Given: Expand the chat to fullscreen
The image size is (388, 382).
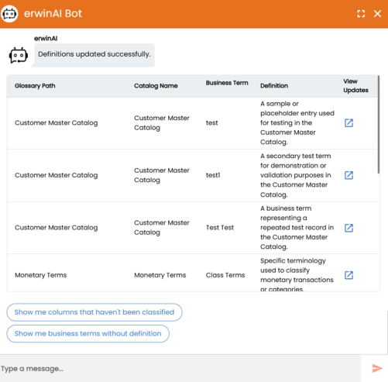Looking at the screenshot, I should coord(361,14).
